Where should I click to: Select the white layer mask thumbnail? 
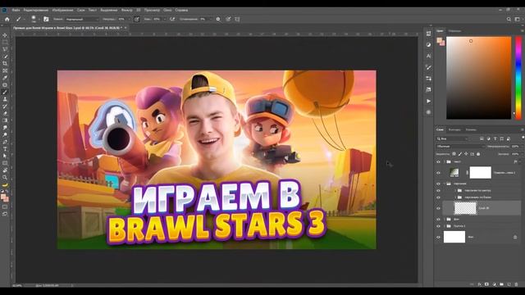480,173
